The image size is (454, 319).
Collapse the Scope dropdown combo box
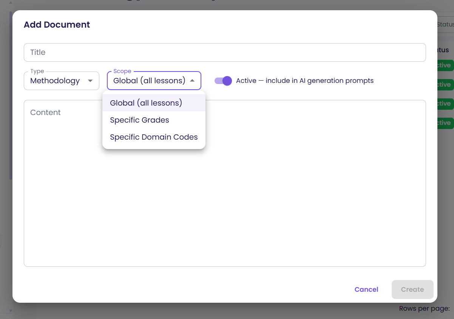coord(154,81)
